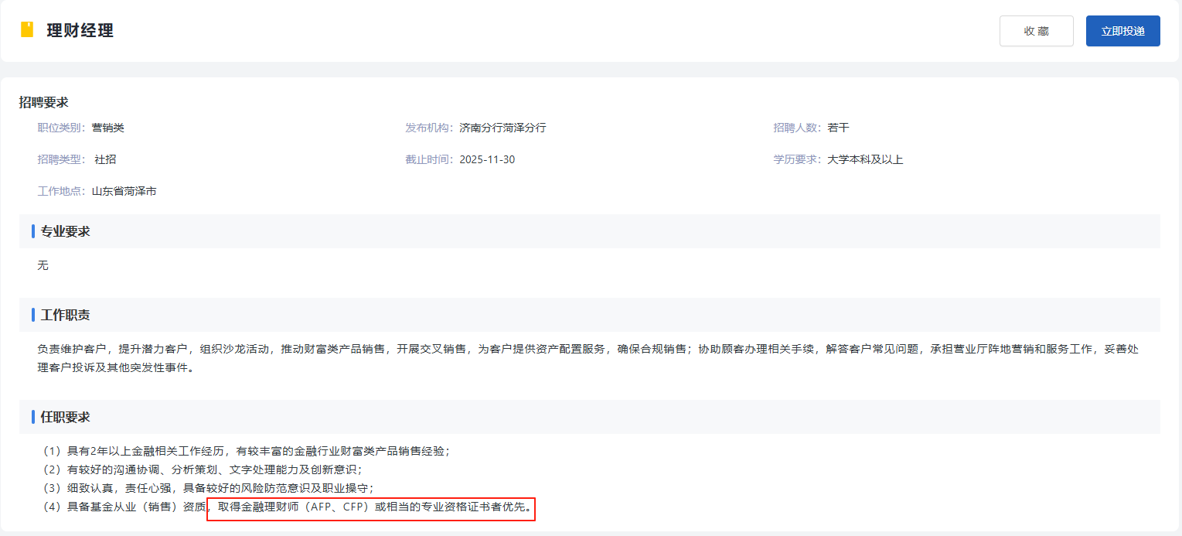Click the 任职要求 section header
Screen dimensions: 1182x536
tap(65, 417)
